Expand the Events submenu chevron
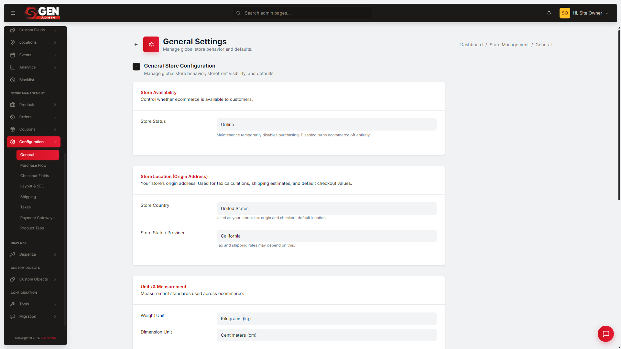 point(55,55)
